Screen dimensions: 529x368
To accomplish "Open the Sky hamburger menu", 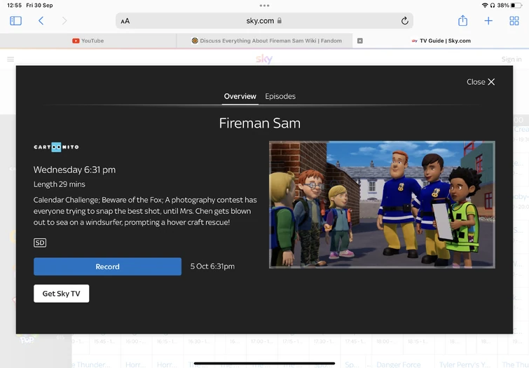I will (11, 60).
